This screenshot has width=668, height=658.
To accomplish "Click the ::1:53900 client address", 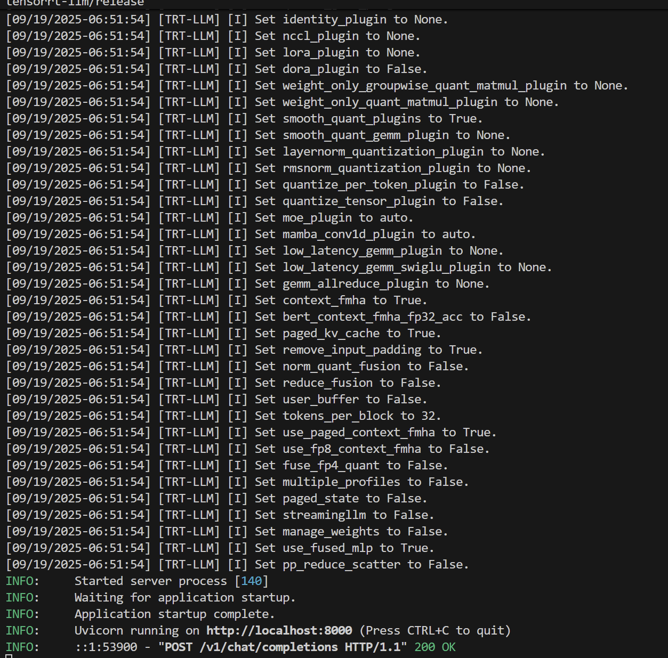I will pos(106,647).
